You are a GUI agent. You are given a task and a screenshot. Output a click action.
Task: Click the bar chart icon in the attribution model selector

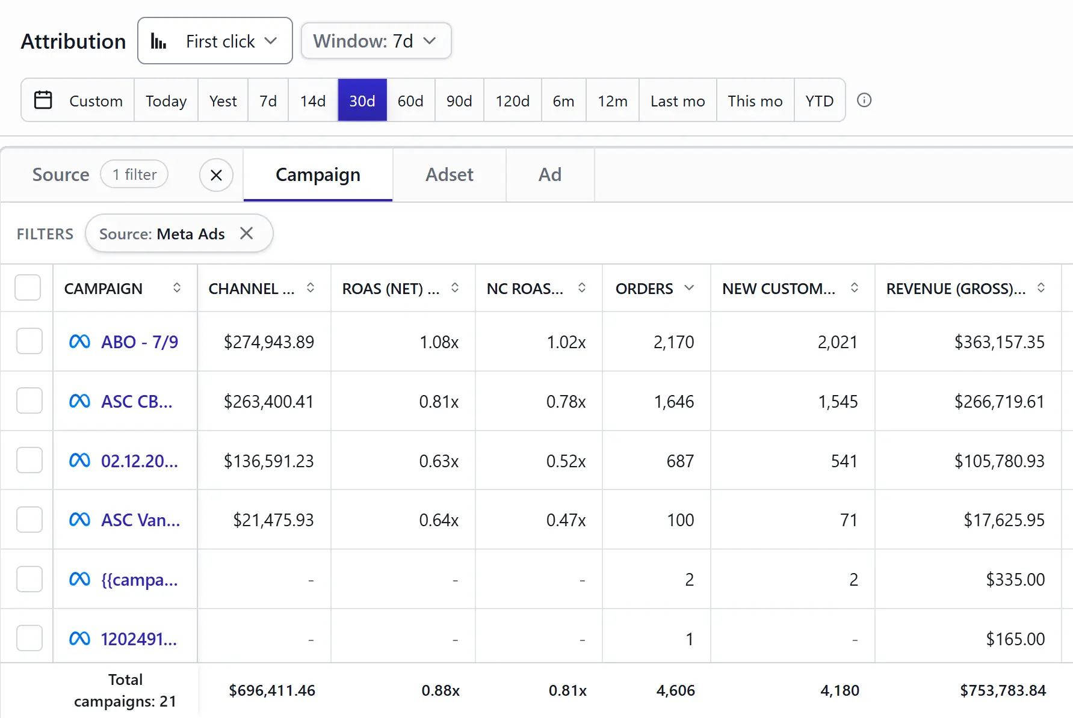[x=158, y=41]
